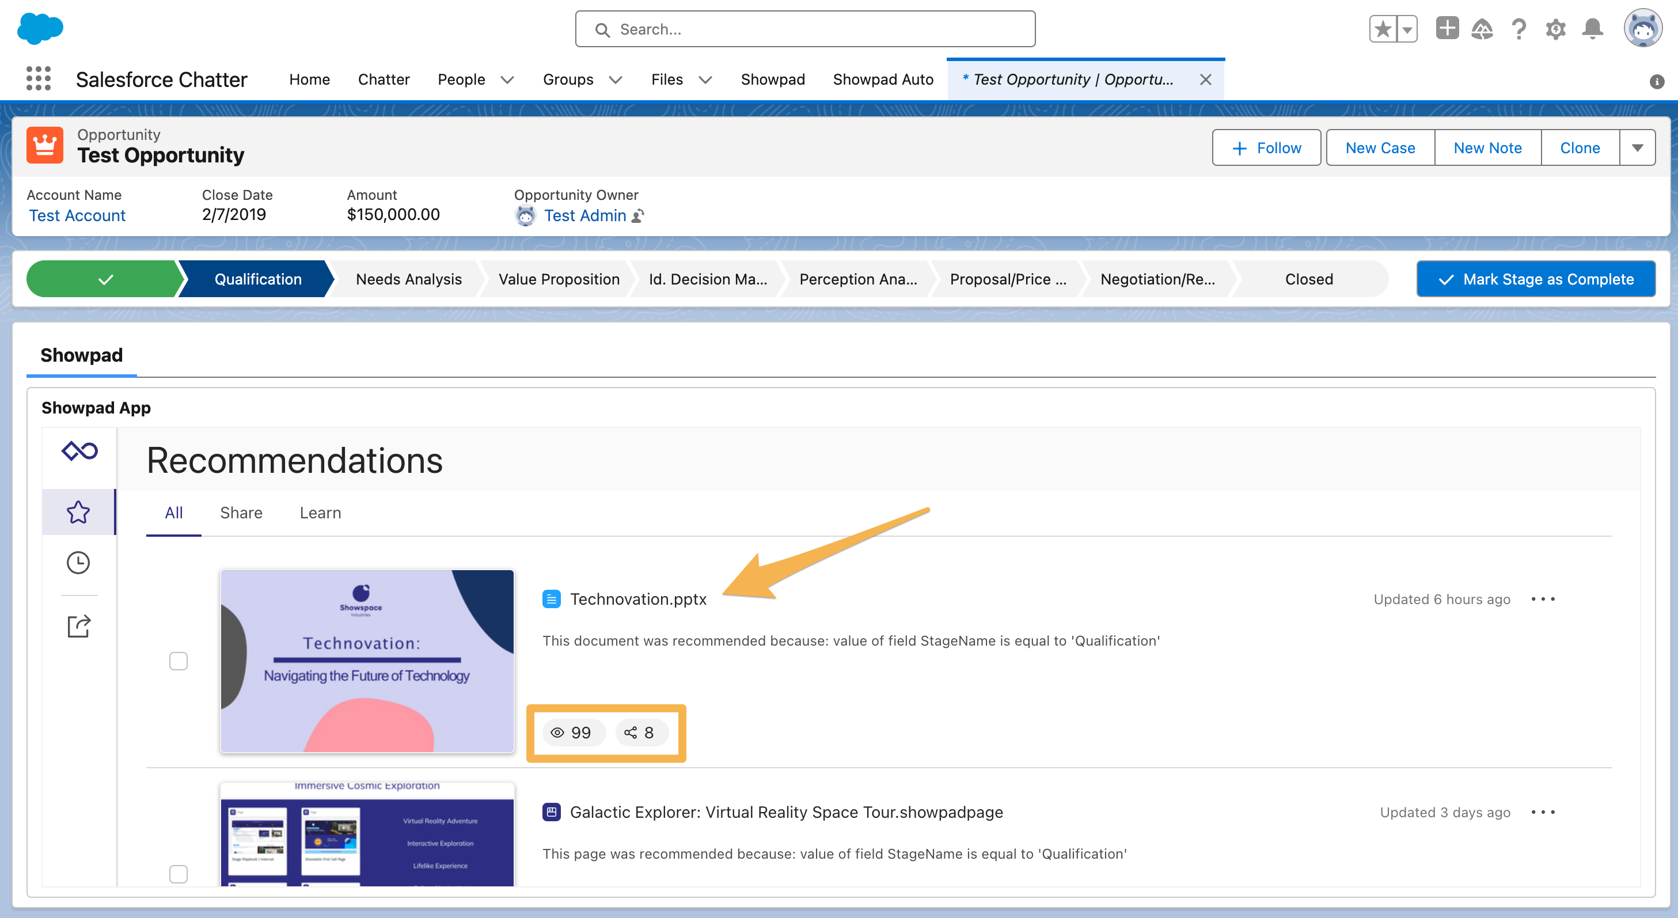Expand the Groups navigation dropdown
The height and width of the screenshot is (918, 1678).
pos(616,79)
